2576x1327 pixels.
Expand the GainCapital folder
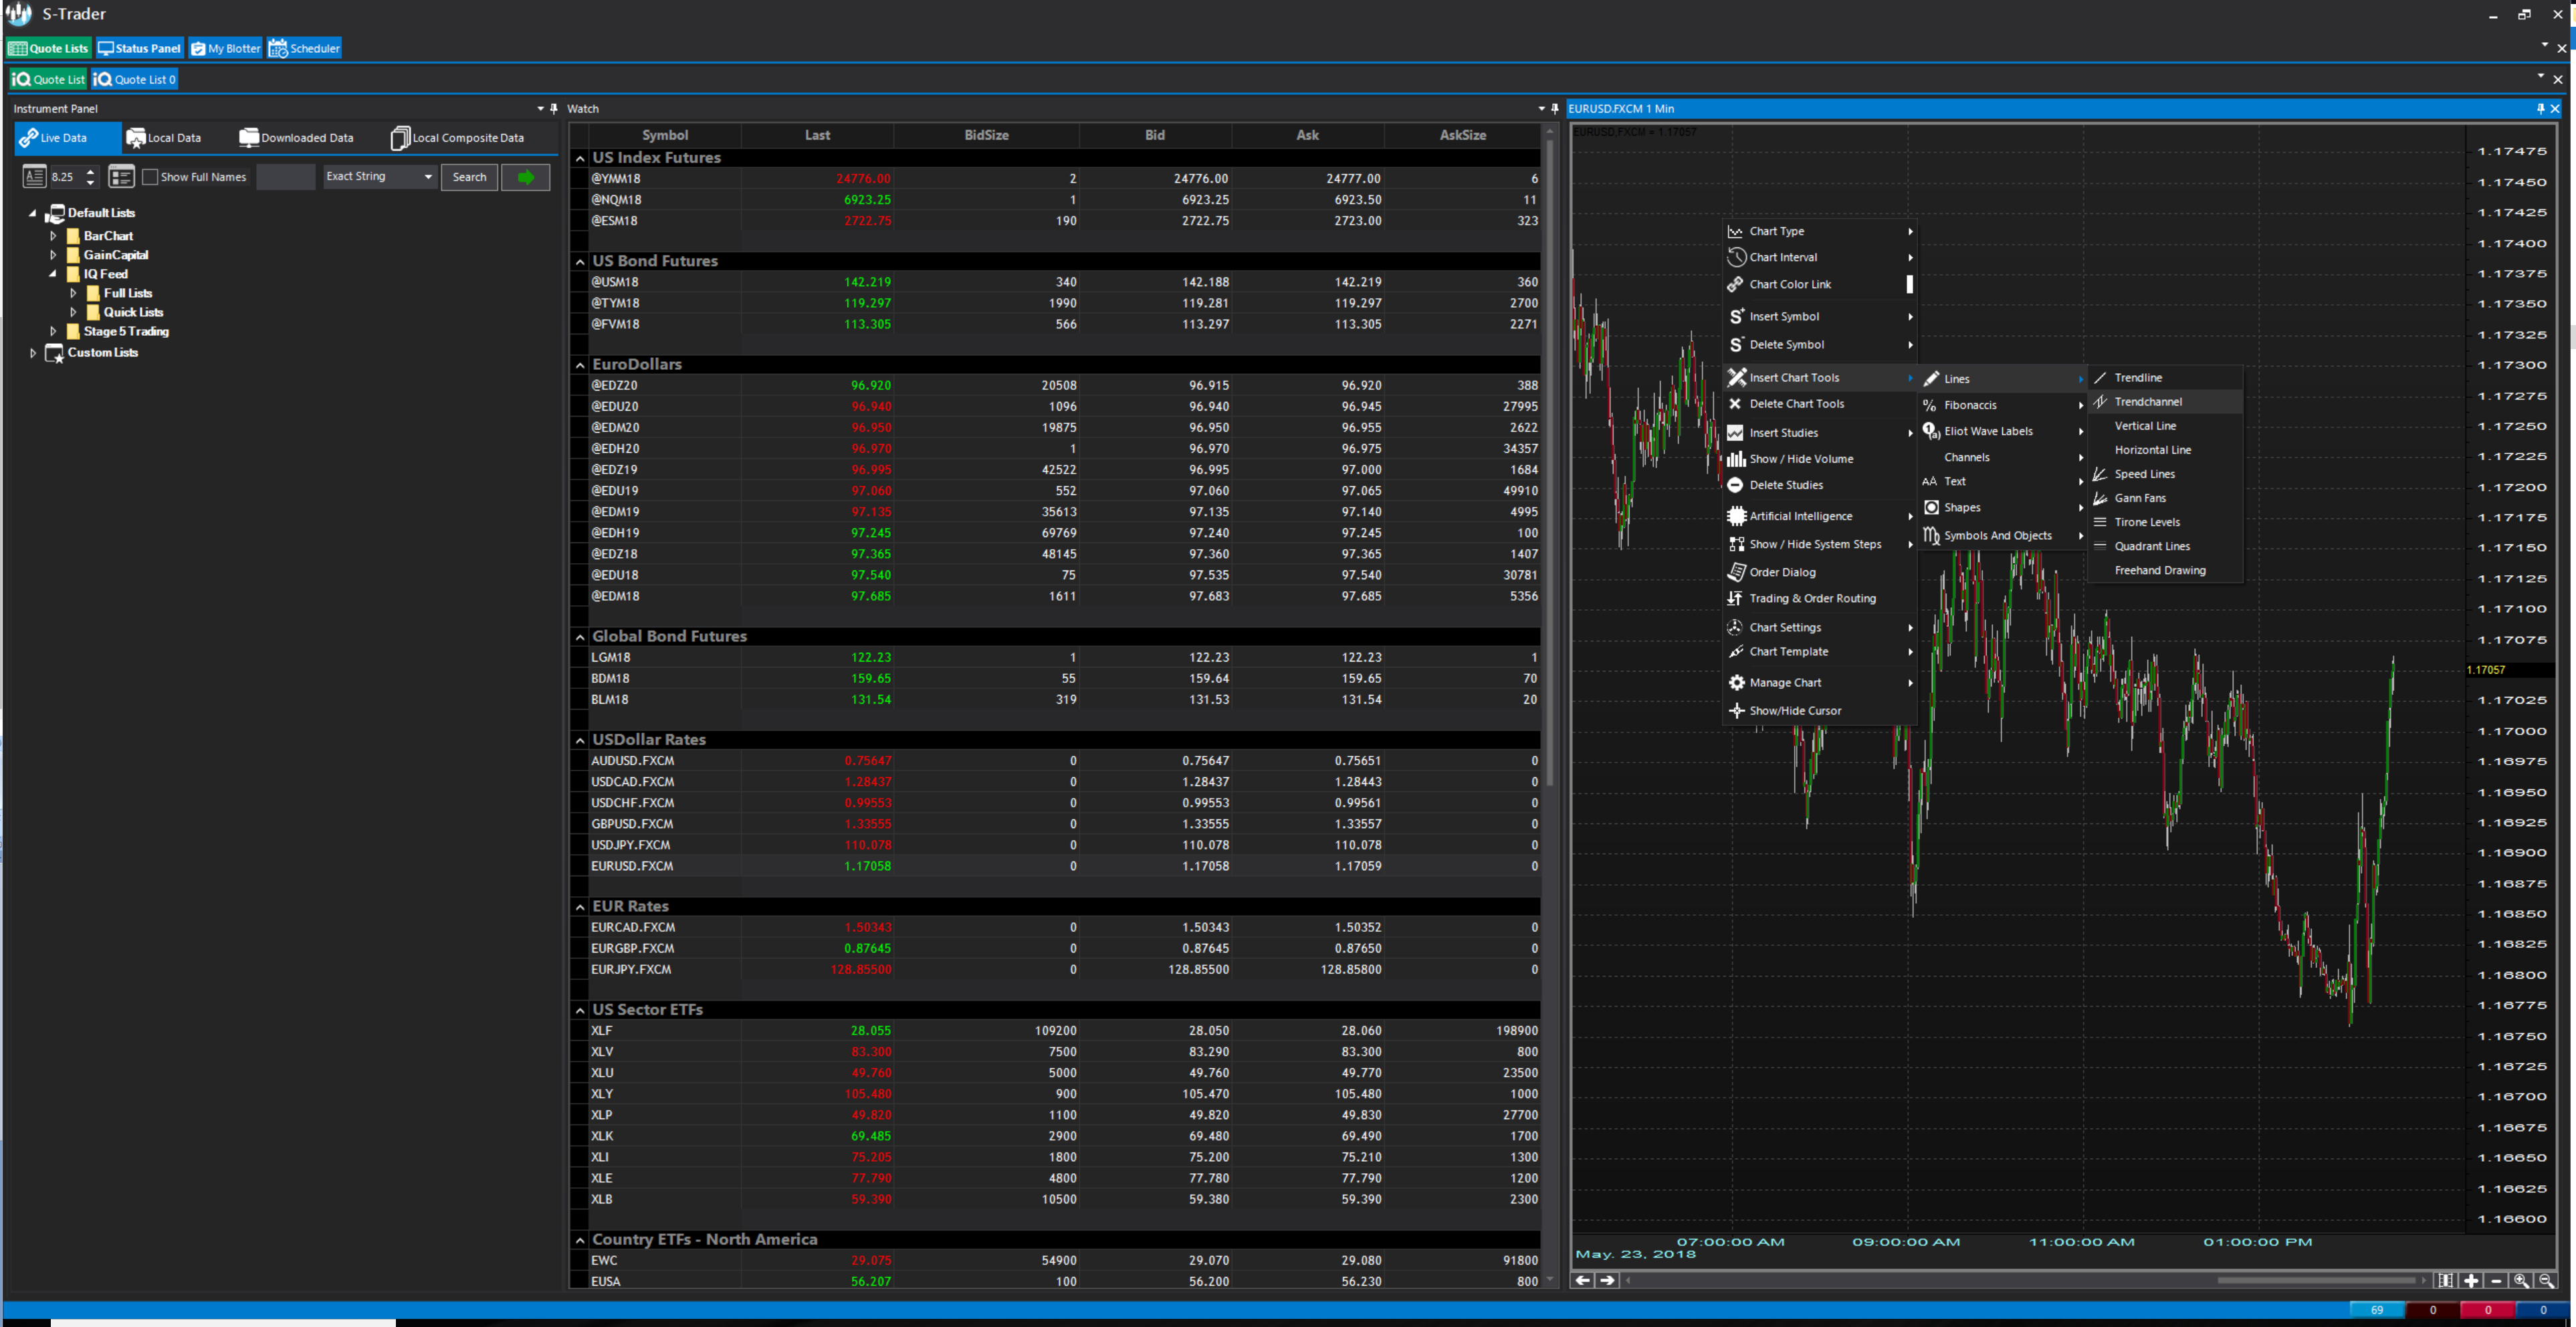click(53, 255)
